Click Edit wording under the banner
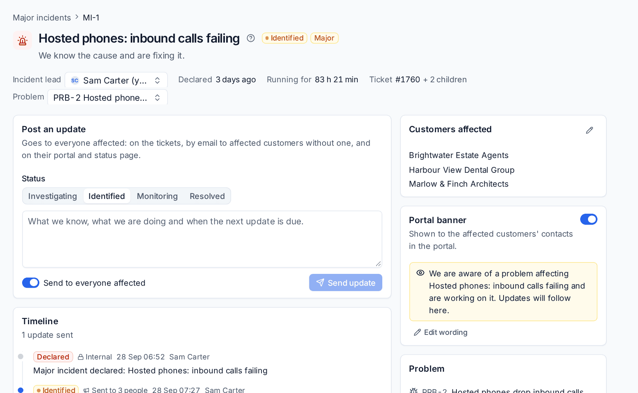The height and width of the screenshot is (393, 638). (440, 332)
